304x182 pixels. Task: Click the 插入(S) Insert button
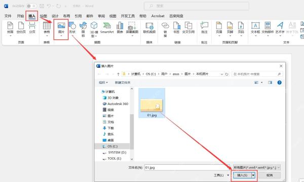(x=242, y=175)
